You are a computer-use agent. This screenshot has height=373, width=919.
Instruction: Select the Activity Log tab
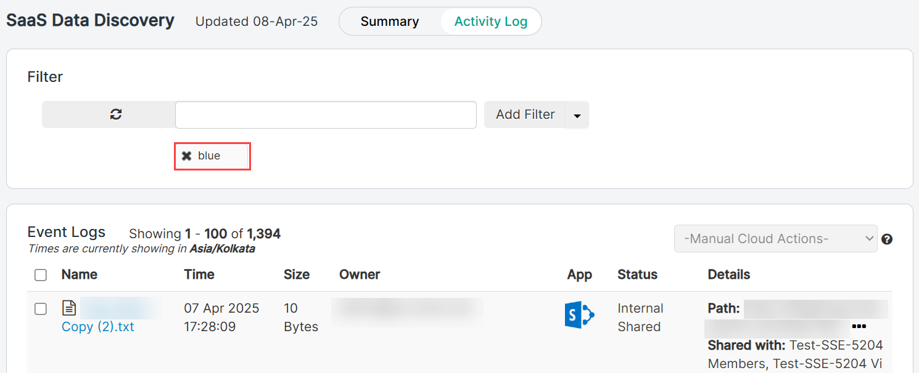click(x=491, y=22)
